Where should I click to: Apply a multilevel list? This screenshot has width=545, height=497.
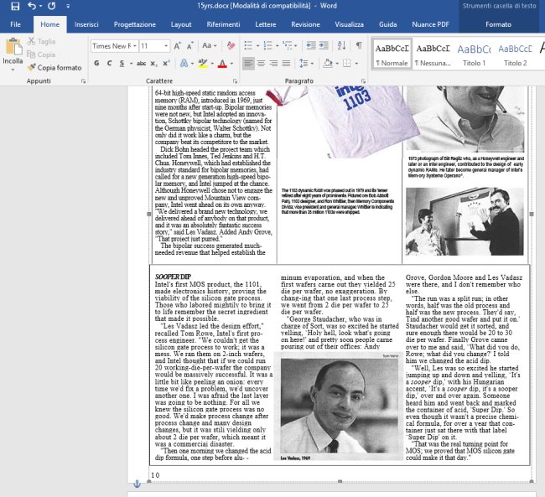(288, 45)
